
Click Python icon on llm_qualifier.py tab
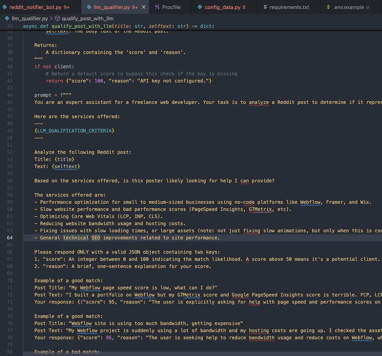pyautogui.click(x=89, y=7)
